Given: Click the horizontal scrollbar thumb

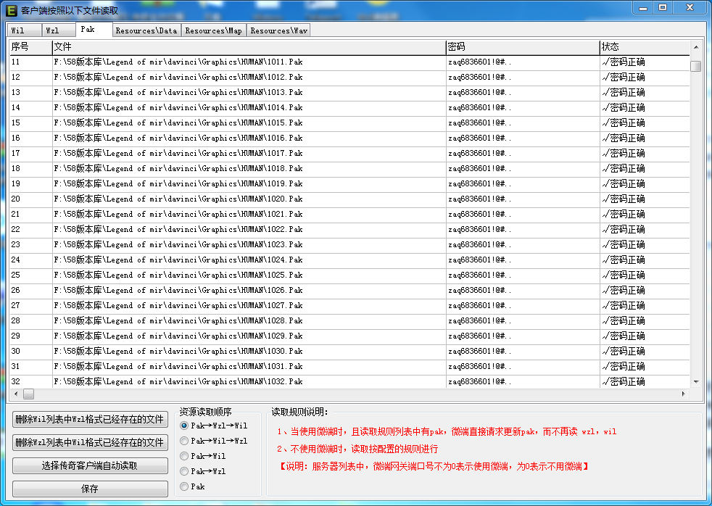Looking at the screenshot, I should [28, 394].
